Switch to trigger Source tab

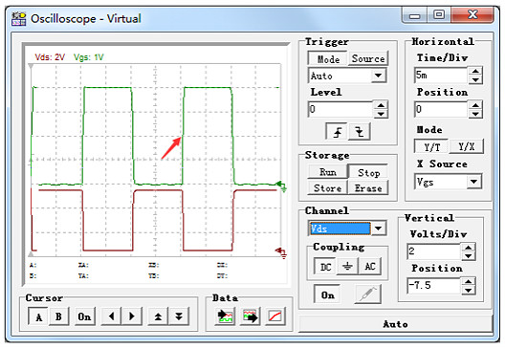(368, 59)
